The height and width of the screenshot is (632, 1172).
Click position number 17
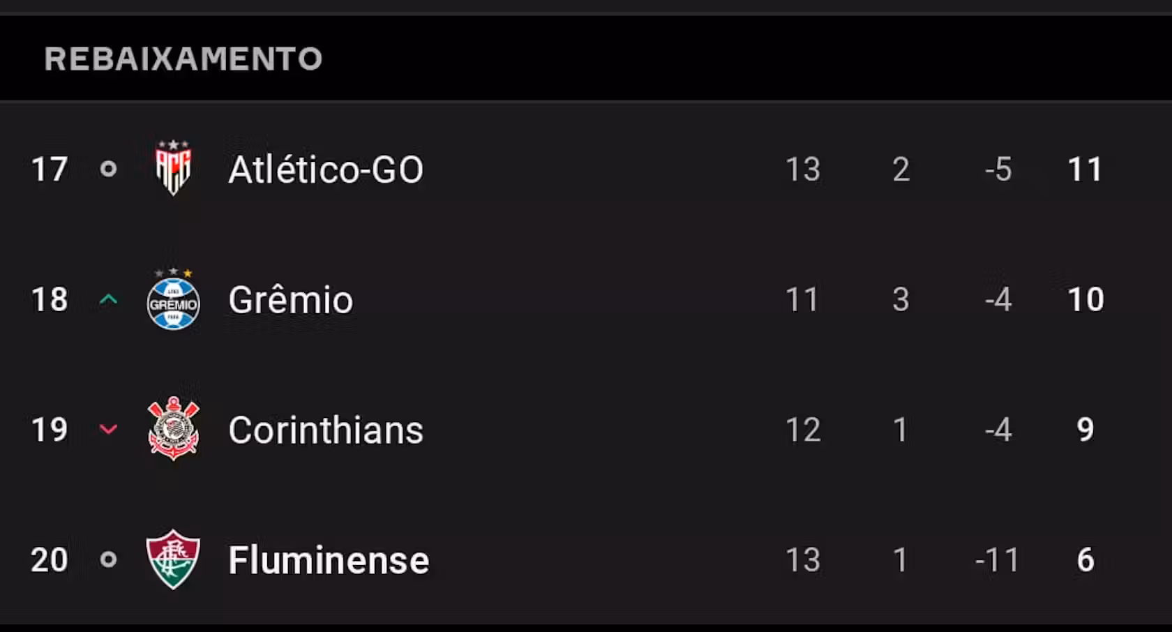coord(50,170)
